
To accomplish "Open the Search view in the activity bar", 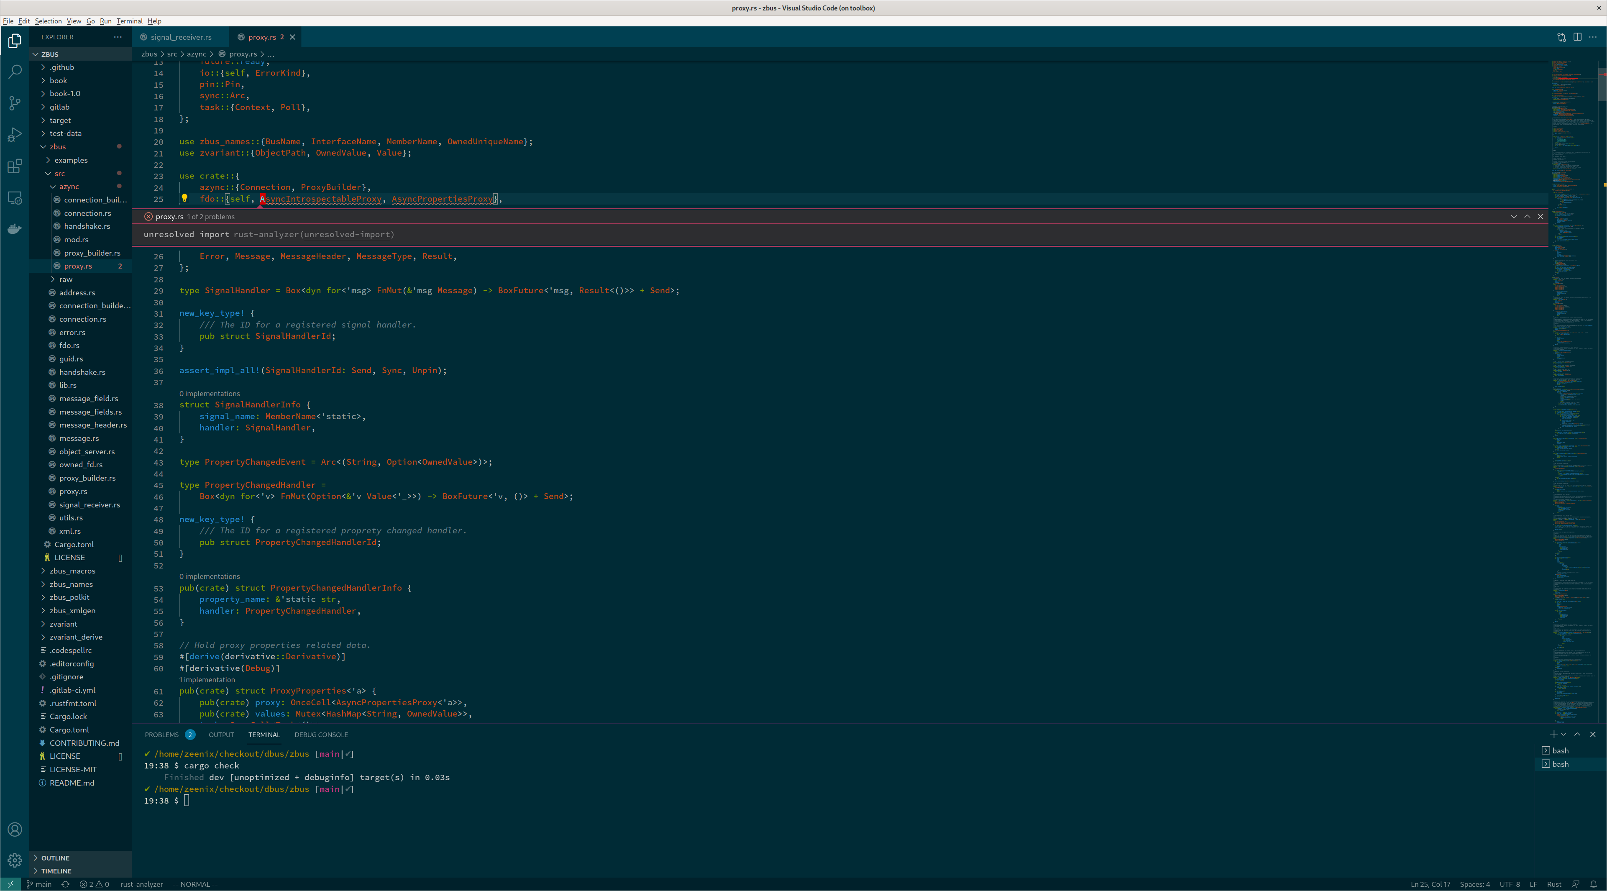I will [15, 71].
